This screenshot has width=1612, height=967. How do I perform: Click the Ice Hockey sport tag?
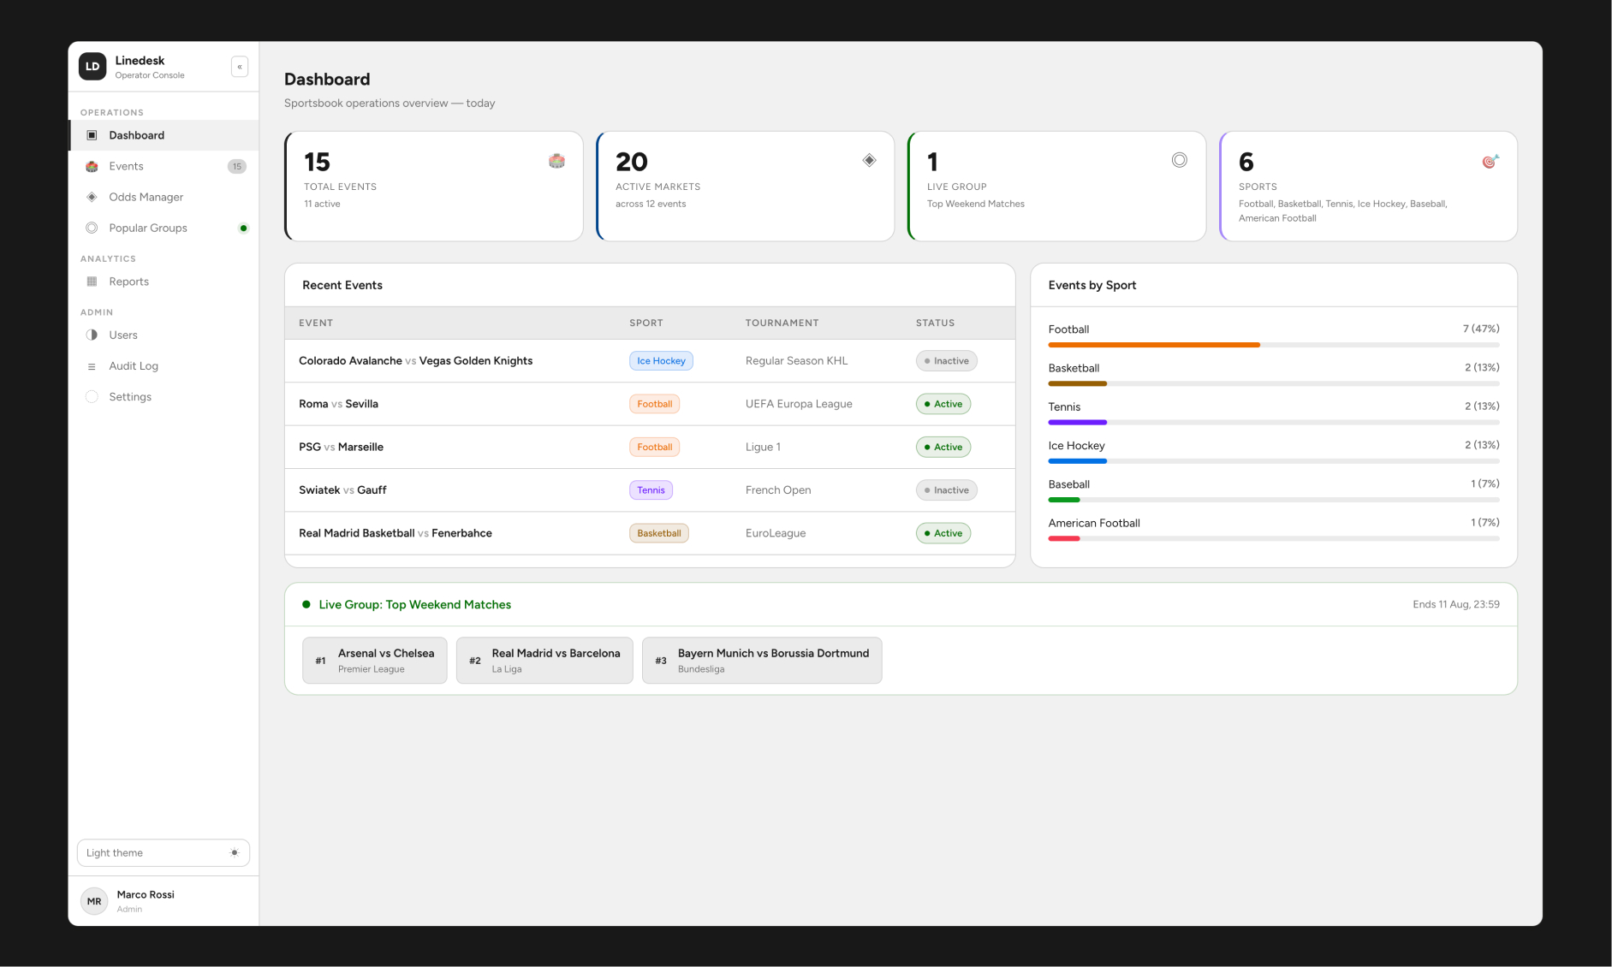pyautogui.click(x=661, y=361)
